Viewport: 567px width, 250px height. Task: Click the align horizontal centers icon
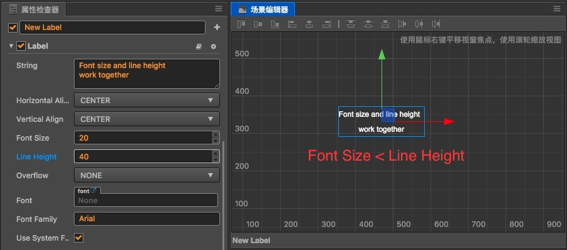tap(309, 24)
